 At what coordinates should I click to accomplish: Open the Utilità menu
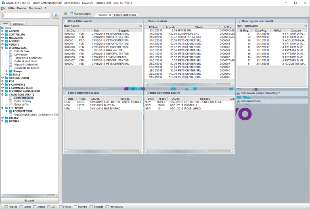11,8
